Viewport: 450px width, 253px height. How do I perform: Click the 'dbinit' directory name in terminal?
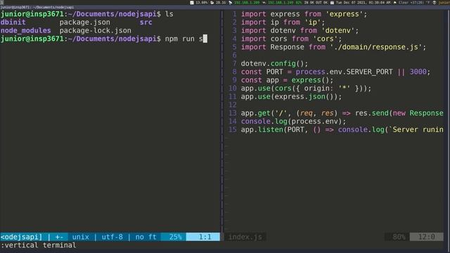click(x=13, y=22)
